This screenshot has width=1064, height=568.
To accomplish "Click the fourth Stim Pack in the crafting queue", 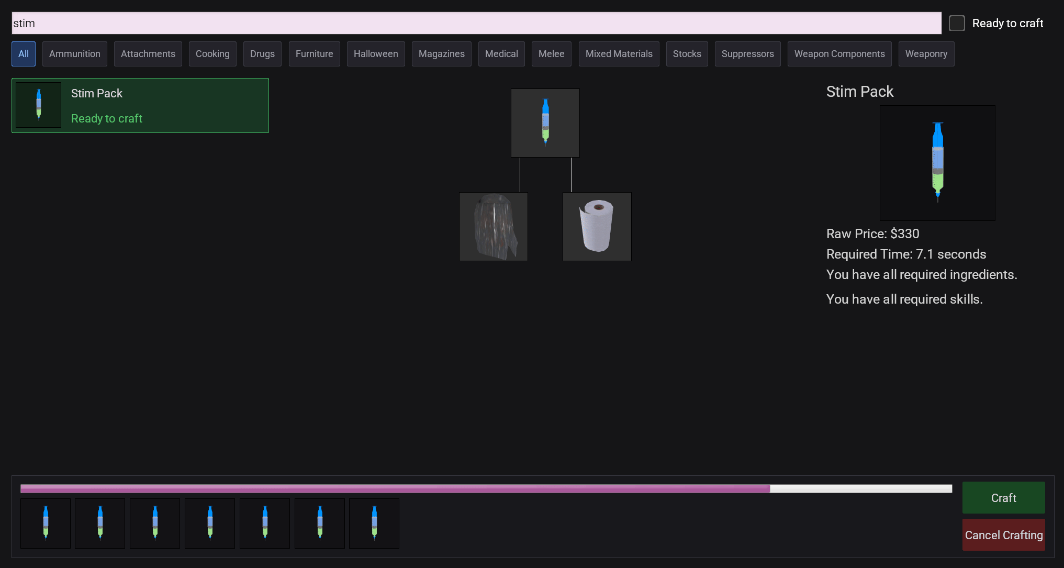I will 209,523.
